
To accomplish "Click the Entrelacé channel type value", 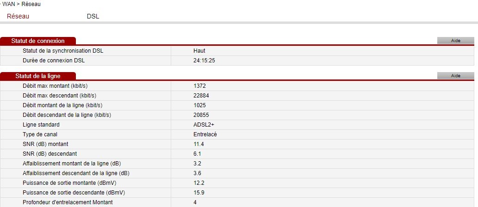I will [x=205, y=134].
